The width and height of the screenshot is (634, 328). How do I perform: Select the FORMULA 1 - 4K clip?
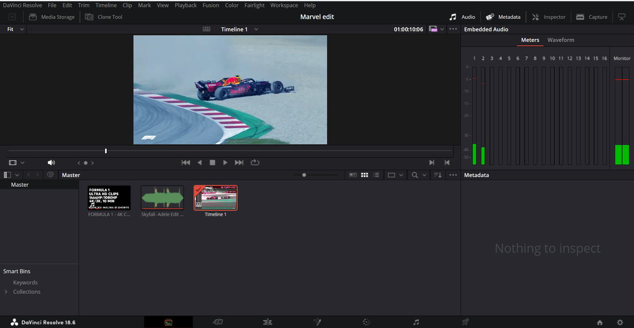[109, 198]
